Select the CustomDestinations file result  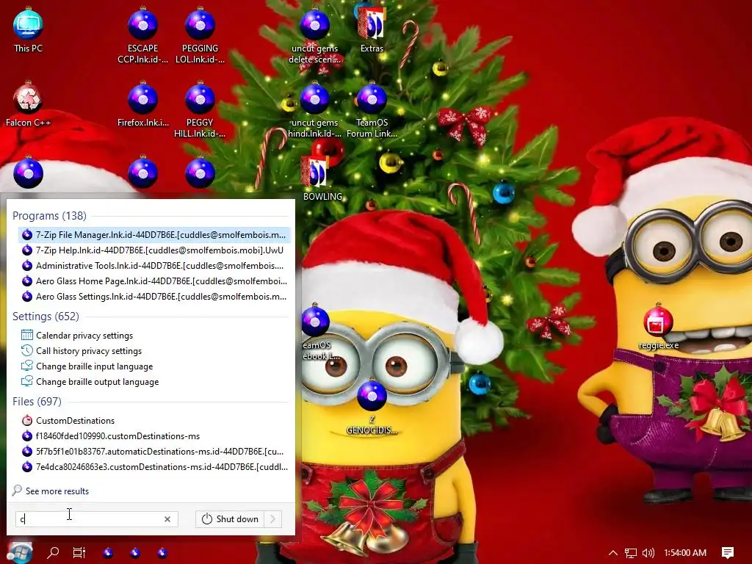(x=154, y=421)
